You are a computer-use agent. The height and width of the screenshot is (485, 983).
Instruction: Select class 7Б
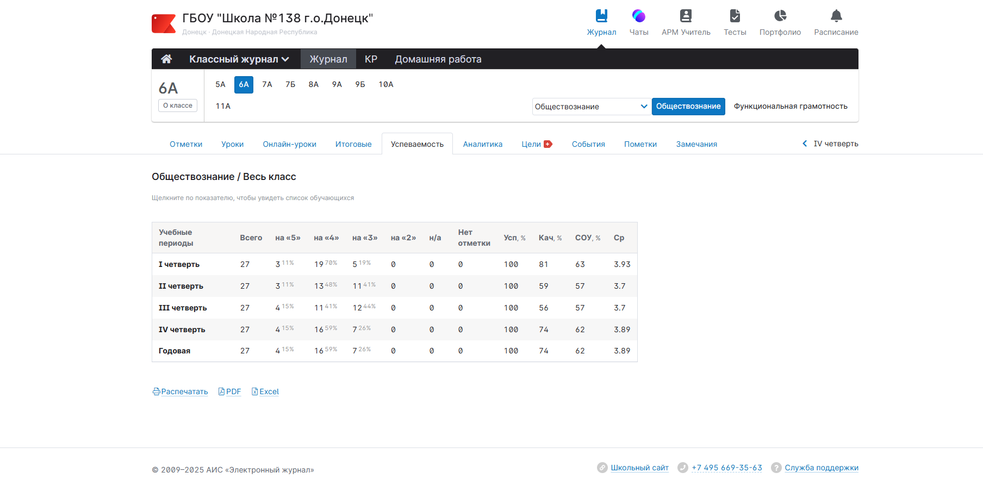pyautogui.click(x=290, y=84)
